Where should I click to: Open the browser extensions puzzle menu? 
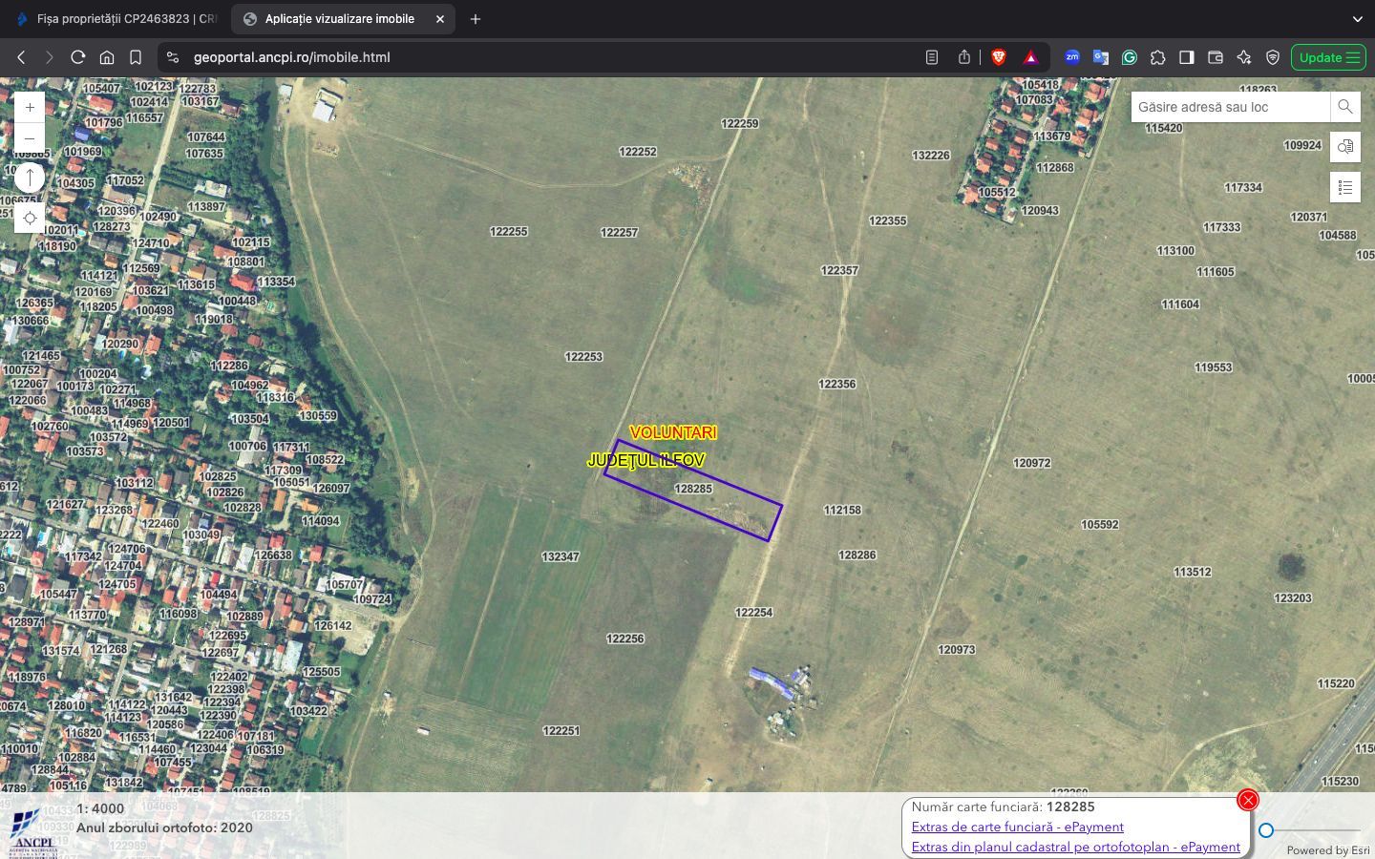[1157, 57]
